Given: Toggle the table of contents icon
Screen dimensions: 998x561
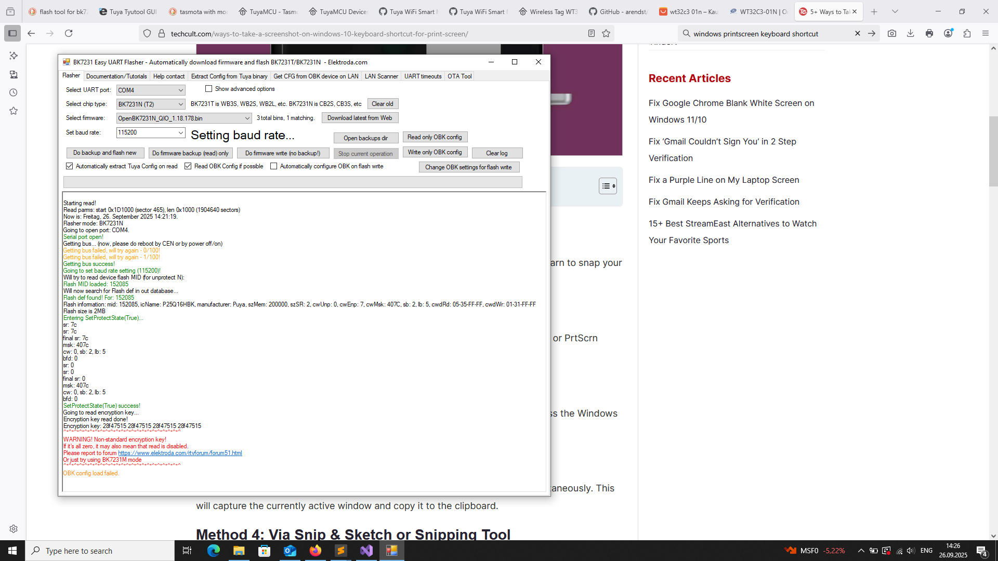Looking at the screenshot, I should click(608, 186).
